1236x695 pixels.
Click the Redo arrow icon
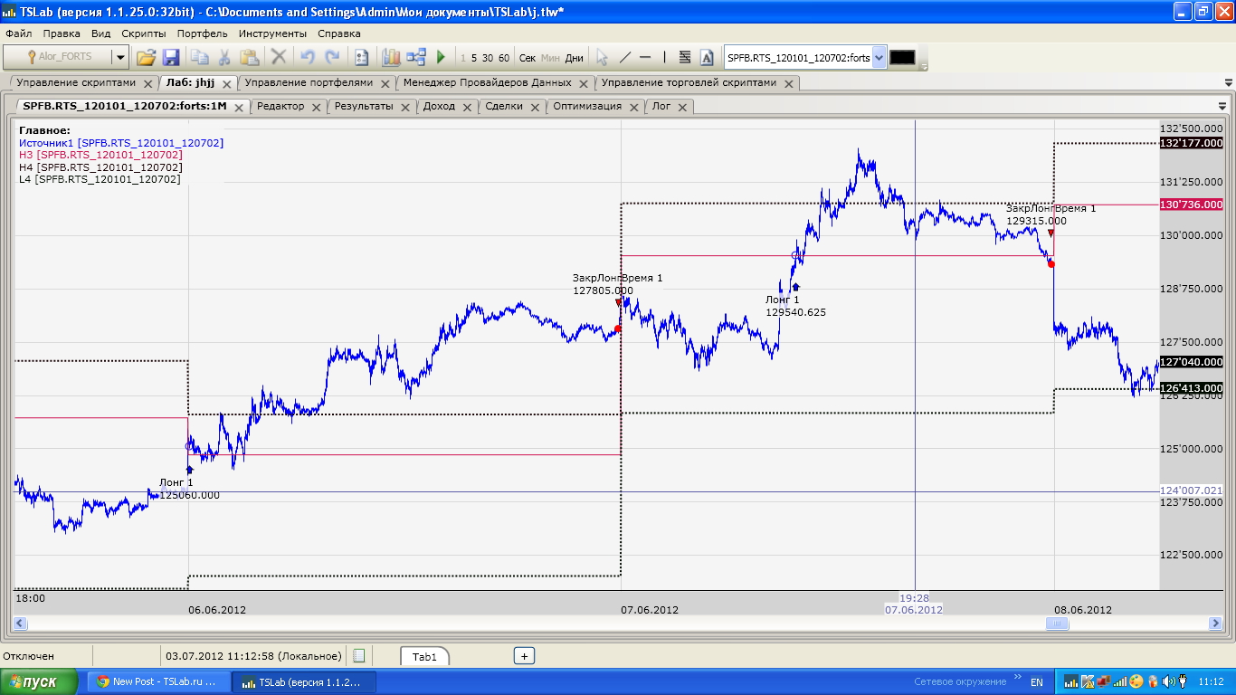click(x=332, y=57)
